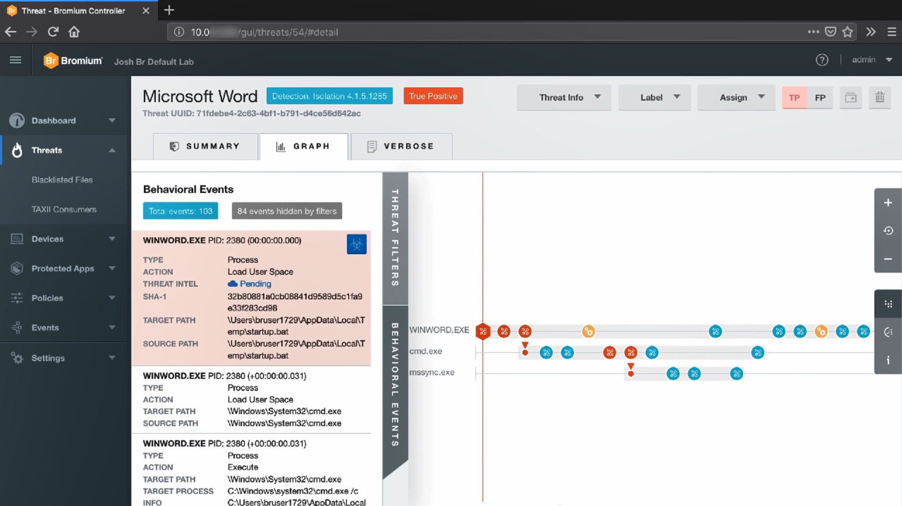
Task: Click the True Positive badge
Action: tap(433, 96)
